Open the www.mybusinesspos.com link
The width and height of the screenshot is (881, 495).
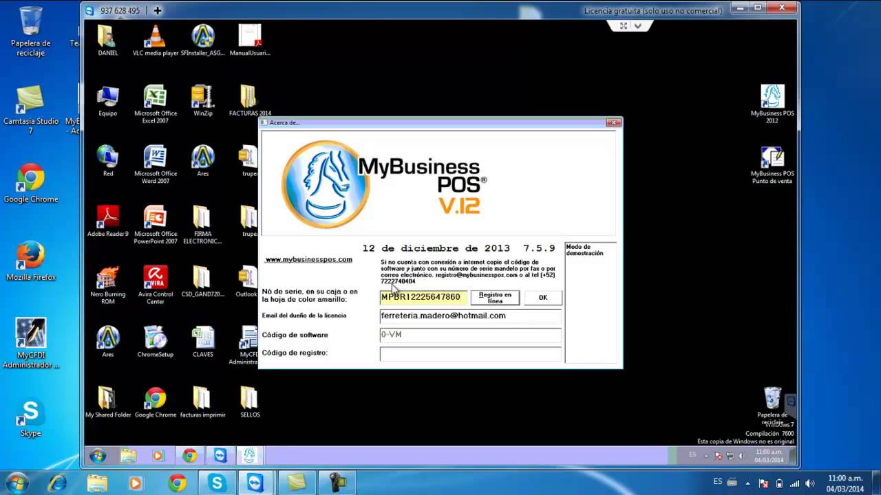coord(308,260)
